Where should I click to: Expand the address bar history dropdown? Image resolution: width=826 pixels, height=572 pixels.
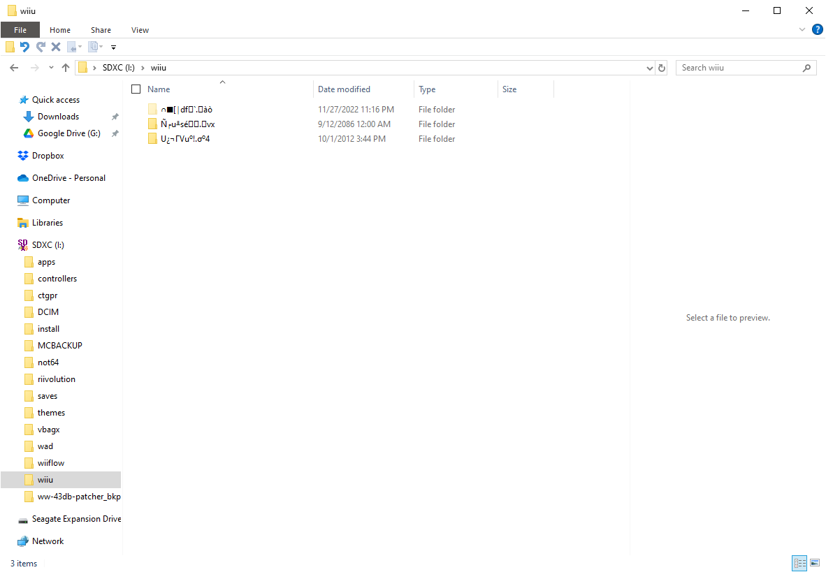pyautogui.click(x=649, y=68)
